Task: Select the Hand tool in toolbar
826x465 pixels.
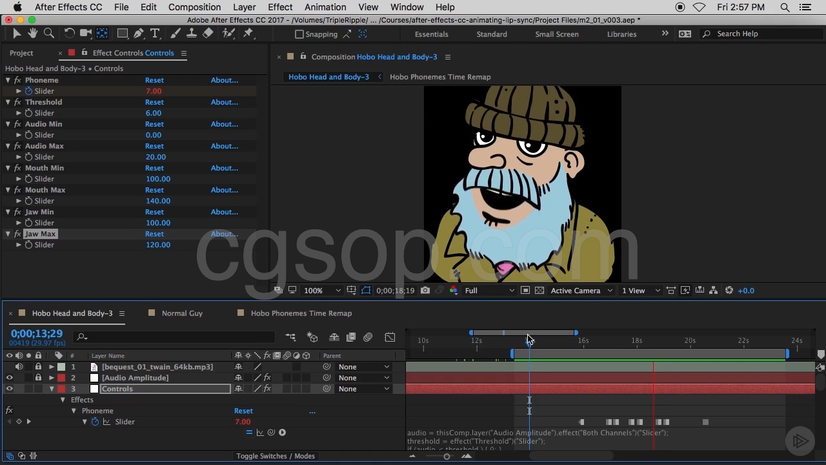Action: (32, 34)
